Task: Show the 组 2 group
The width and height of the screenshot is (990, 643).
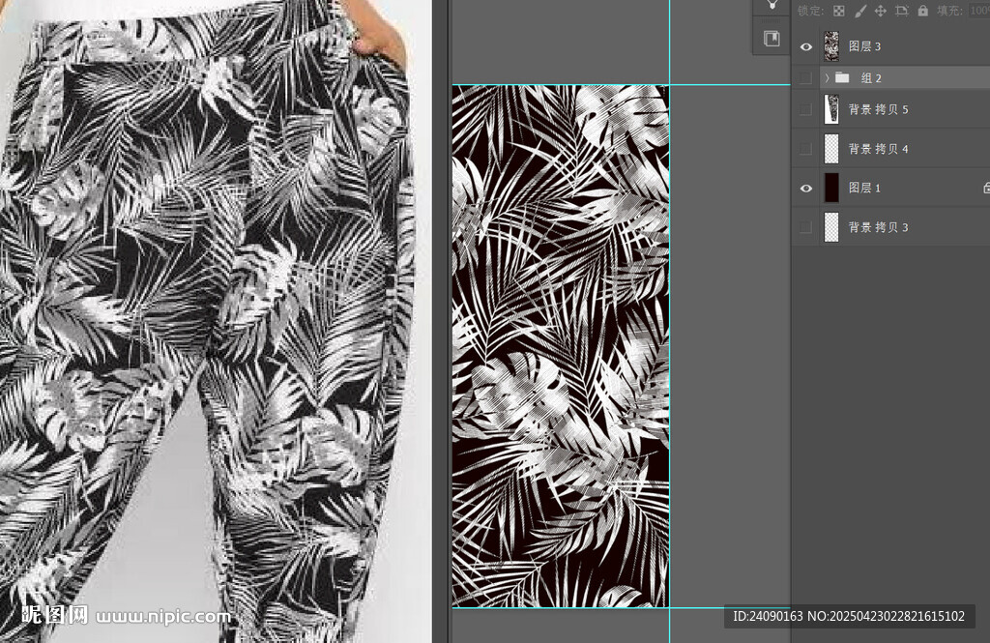Action: pyautogui.click(x=806, y=77)
